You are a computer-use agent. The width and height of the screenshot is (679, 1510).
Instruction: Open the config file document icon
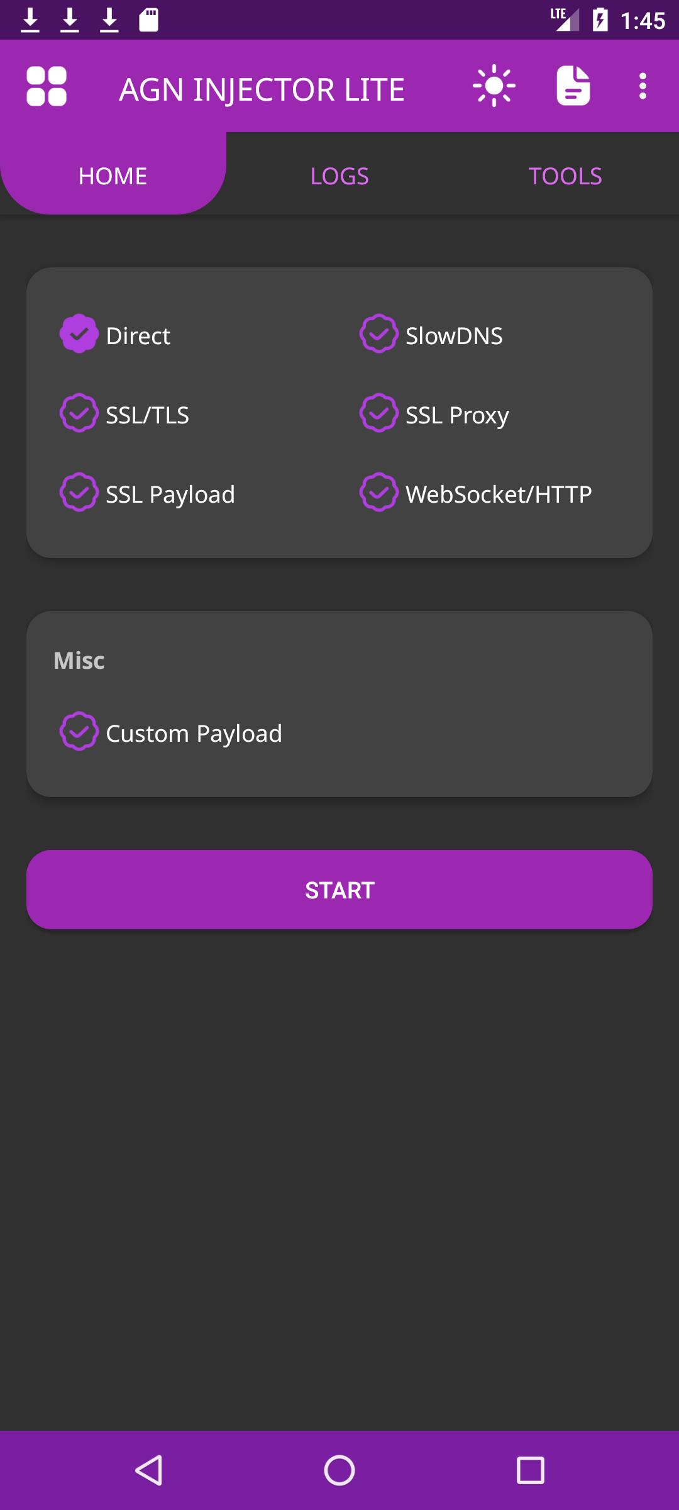coord(573,86)
